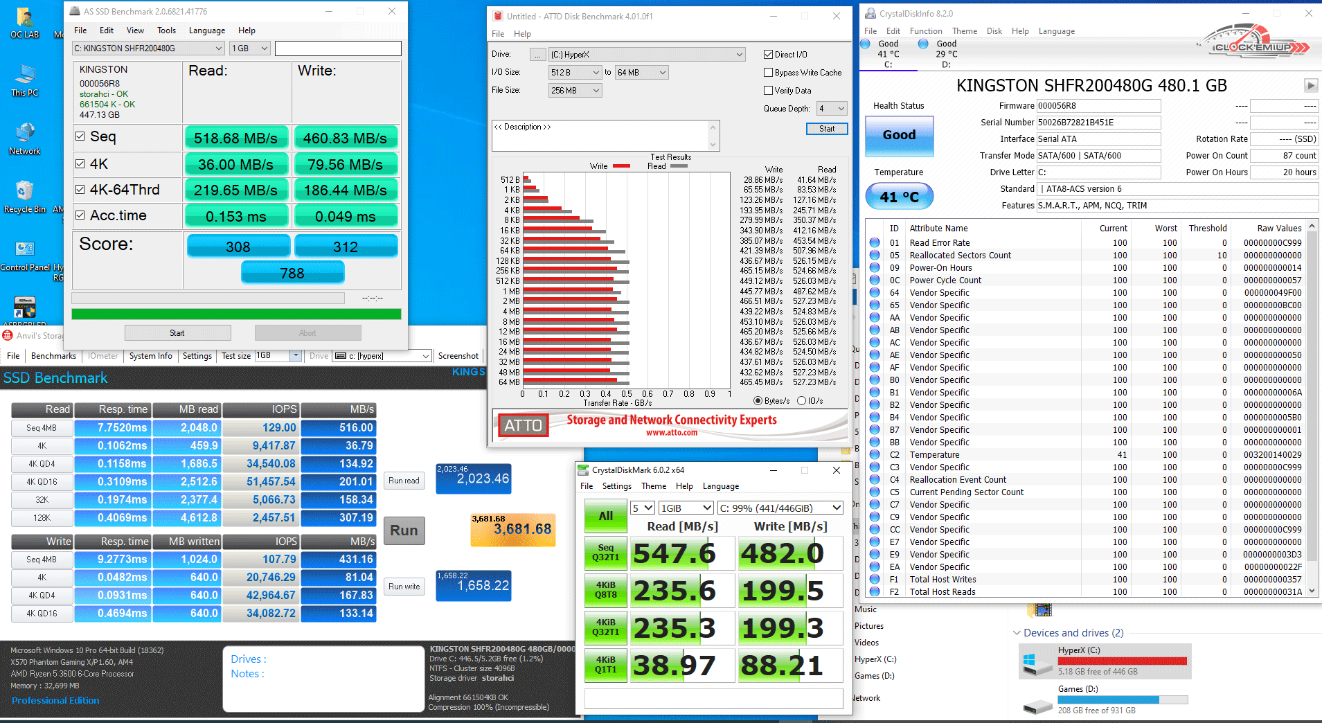The image size is (1322, 723).
Task: Open the KINGSTON drive selector in AS SSD
Action: pos(148,48)
